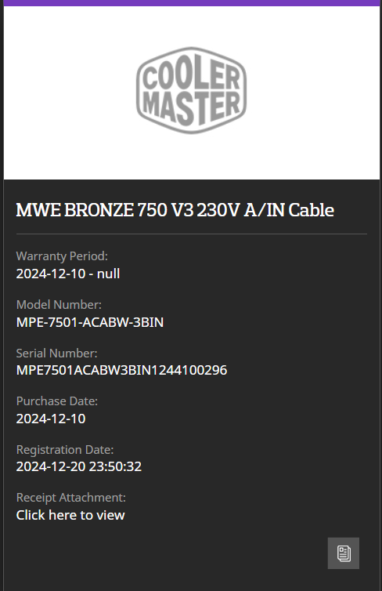Click the Purchase Date label
This screenshot has height=591, width=382.
pyautogui.click(x=57, y=401)
